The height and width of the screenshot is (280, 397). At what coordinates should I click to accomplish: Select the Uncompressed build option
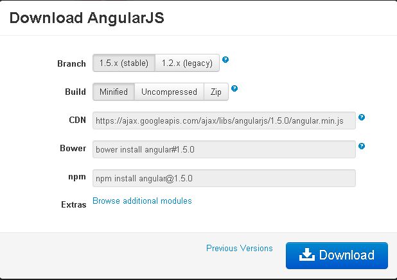tap(169, 92)
